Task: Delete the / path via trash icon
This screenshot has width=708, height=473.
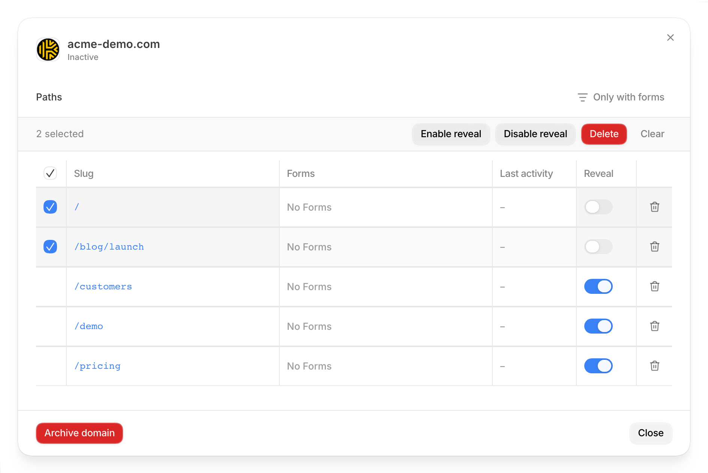Action: click(655, 207)
